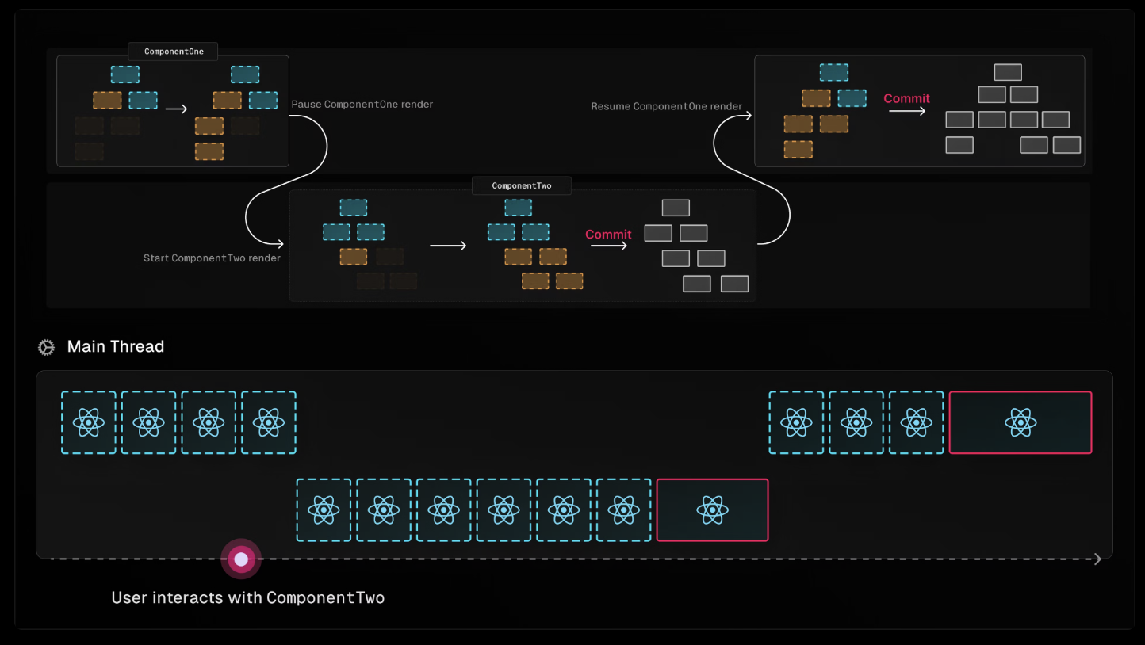Click the "Pause ComponentOne render" text
Viewport: 1145px width, 645px height.
pos(362,105)
